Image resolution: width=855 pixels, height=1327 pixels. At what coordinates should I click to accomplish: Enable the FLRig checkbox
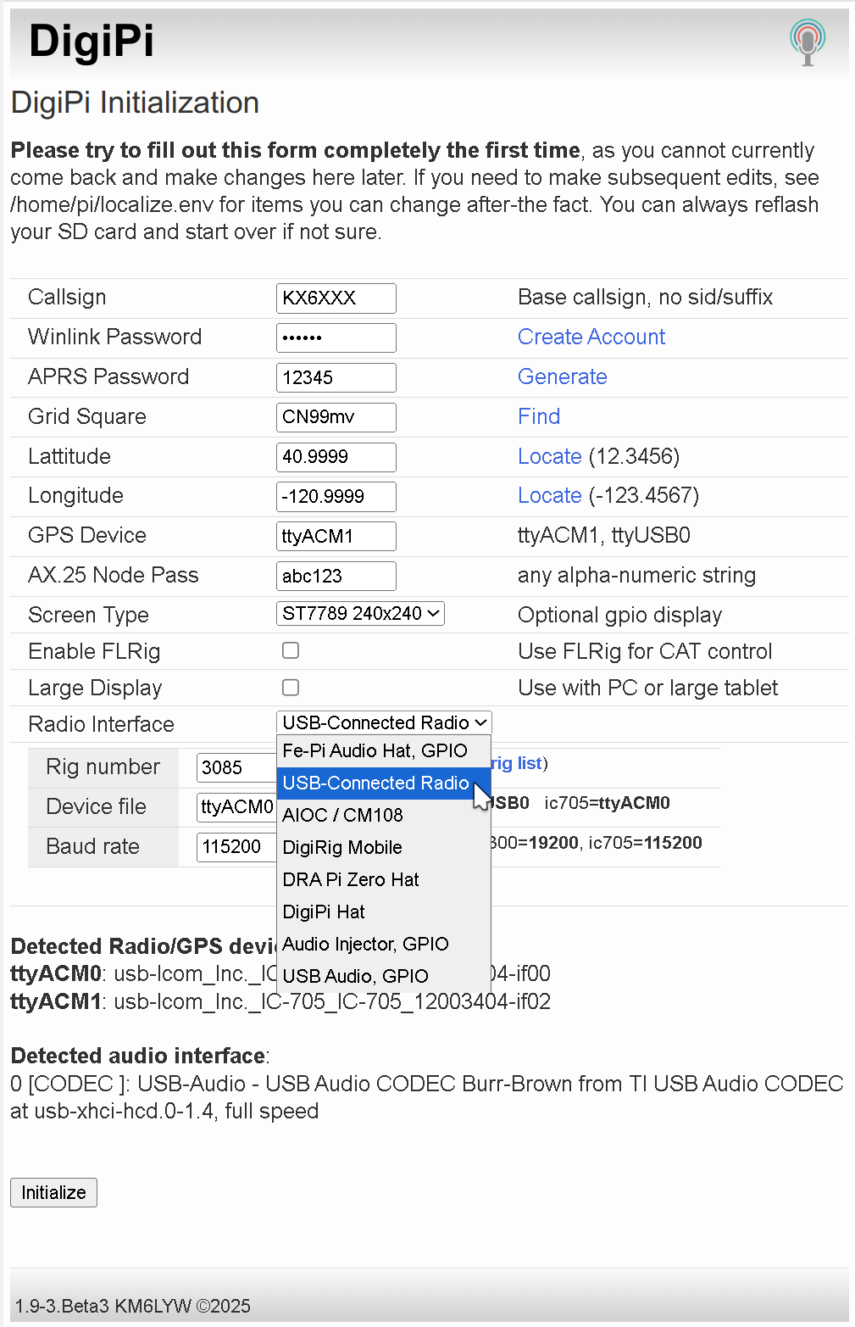pos(291,650)
